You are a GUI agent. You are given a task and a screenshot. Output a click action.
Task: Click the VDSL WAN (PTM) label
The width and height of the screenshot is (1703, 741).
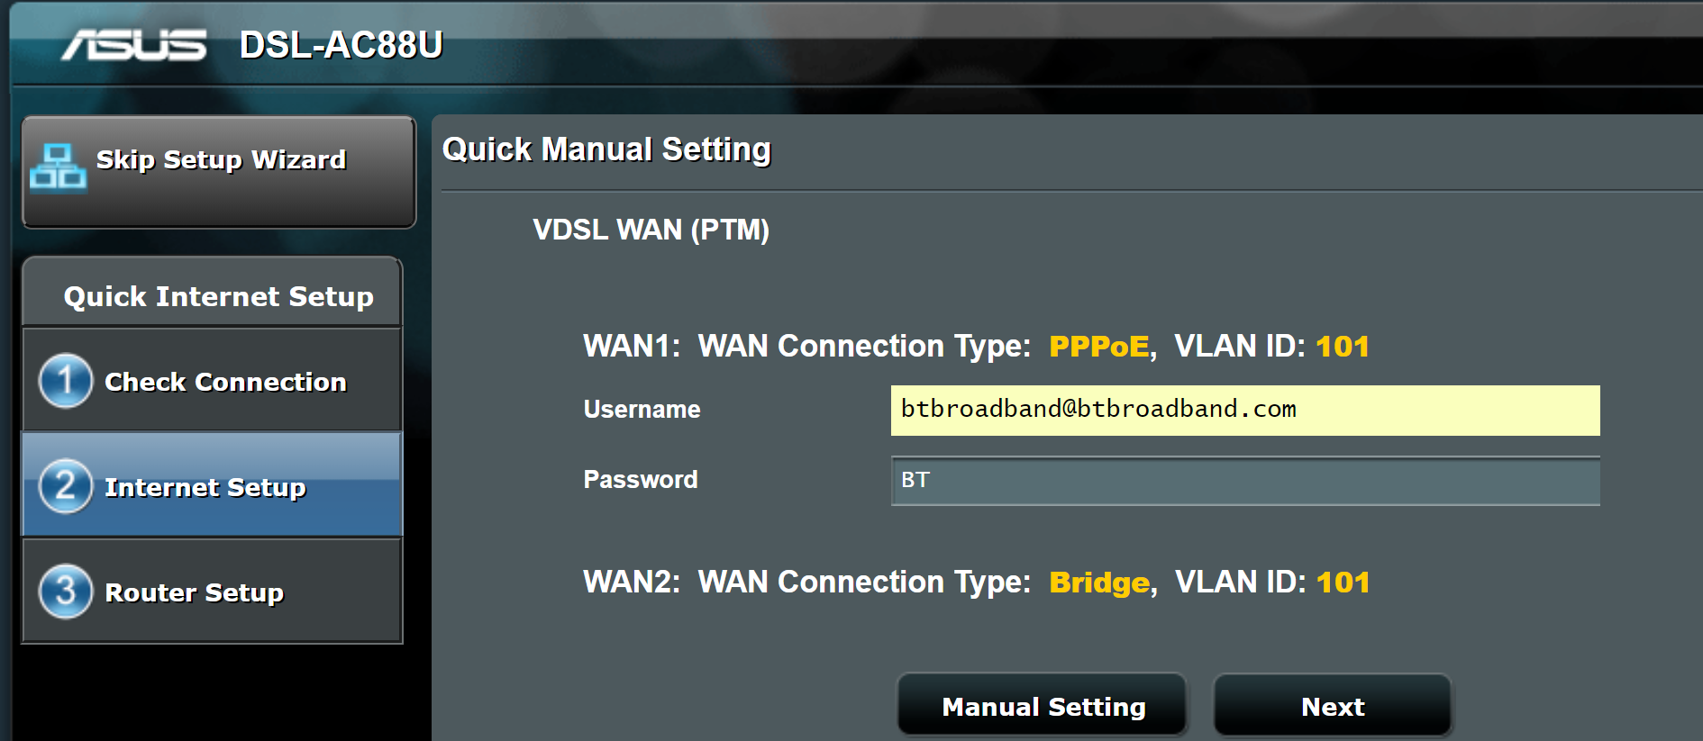(x=651, y=230)
